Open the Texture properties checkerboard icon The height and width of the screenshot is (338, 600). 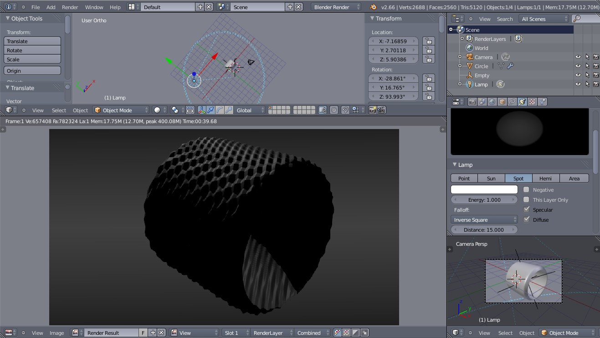click(532, 102)
